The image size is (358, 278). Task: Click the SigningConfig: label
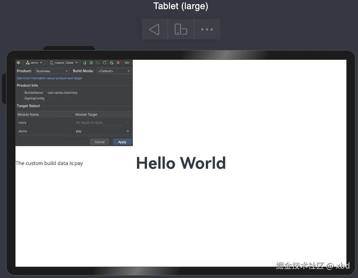(x=35, y=98)
